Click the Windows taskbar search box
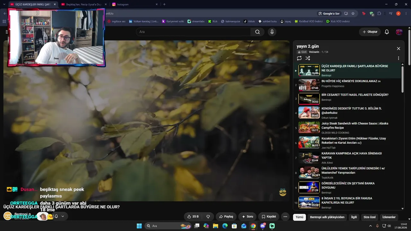Screen dimensions: 411x231 pos(168,226)
